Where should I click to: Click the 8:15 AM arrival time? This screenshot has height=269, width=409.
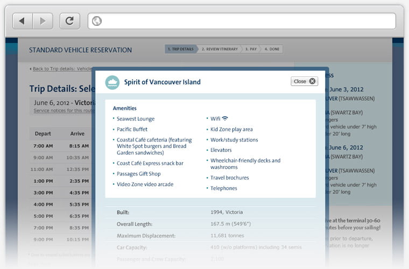point(79,146)
